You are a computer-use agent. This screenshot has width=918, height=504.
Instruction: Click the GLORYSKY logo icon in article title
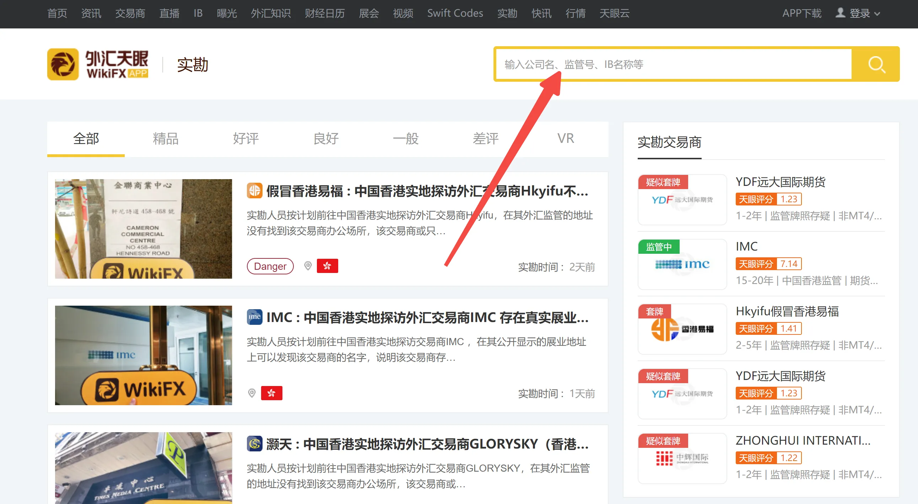click(254, 444)
